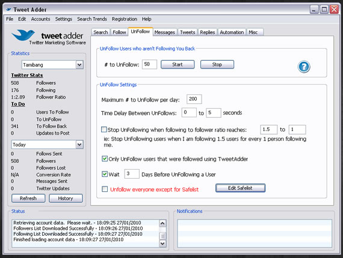Click the ratio field showing 1.5
This screenshot has height=258, width=343.
click(268, 129)
